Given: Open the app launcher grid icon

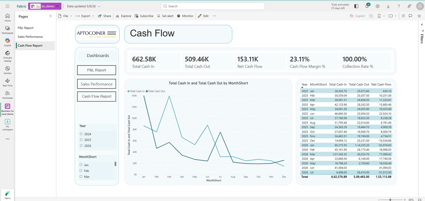Looking at the screenshot, I should (7, 6).
